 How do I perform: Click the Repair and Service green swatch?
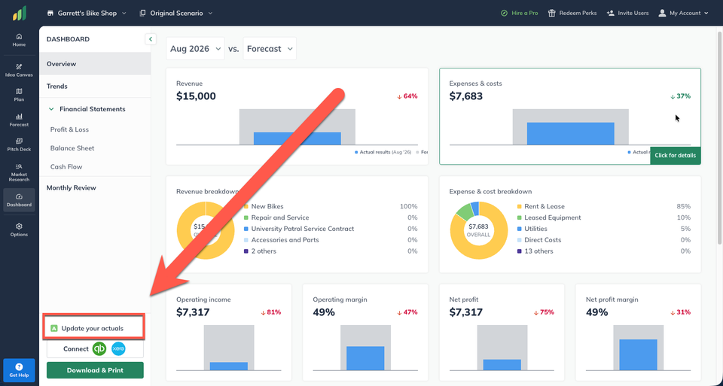coord(246,217)
